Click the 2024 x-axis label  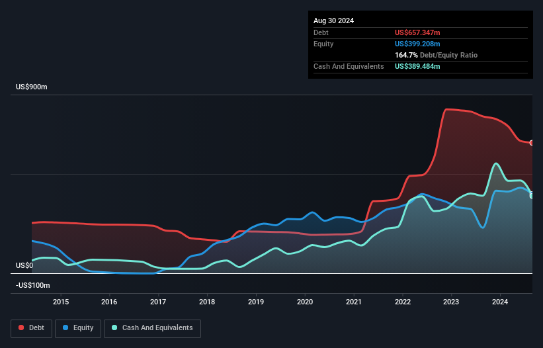(x=500, y=302)
